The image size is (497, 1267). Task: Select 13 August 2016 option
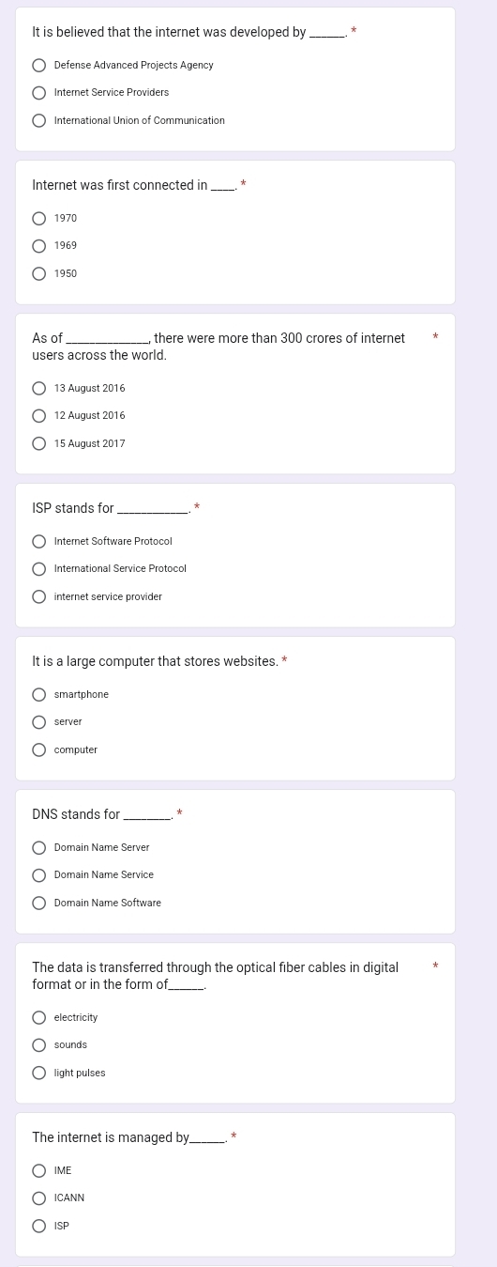(39, 389)
